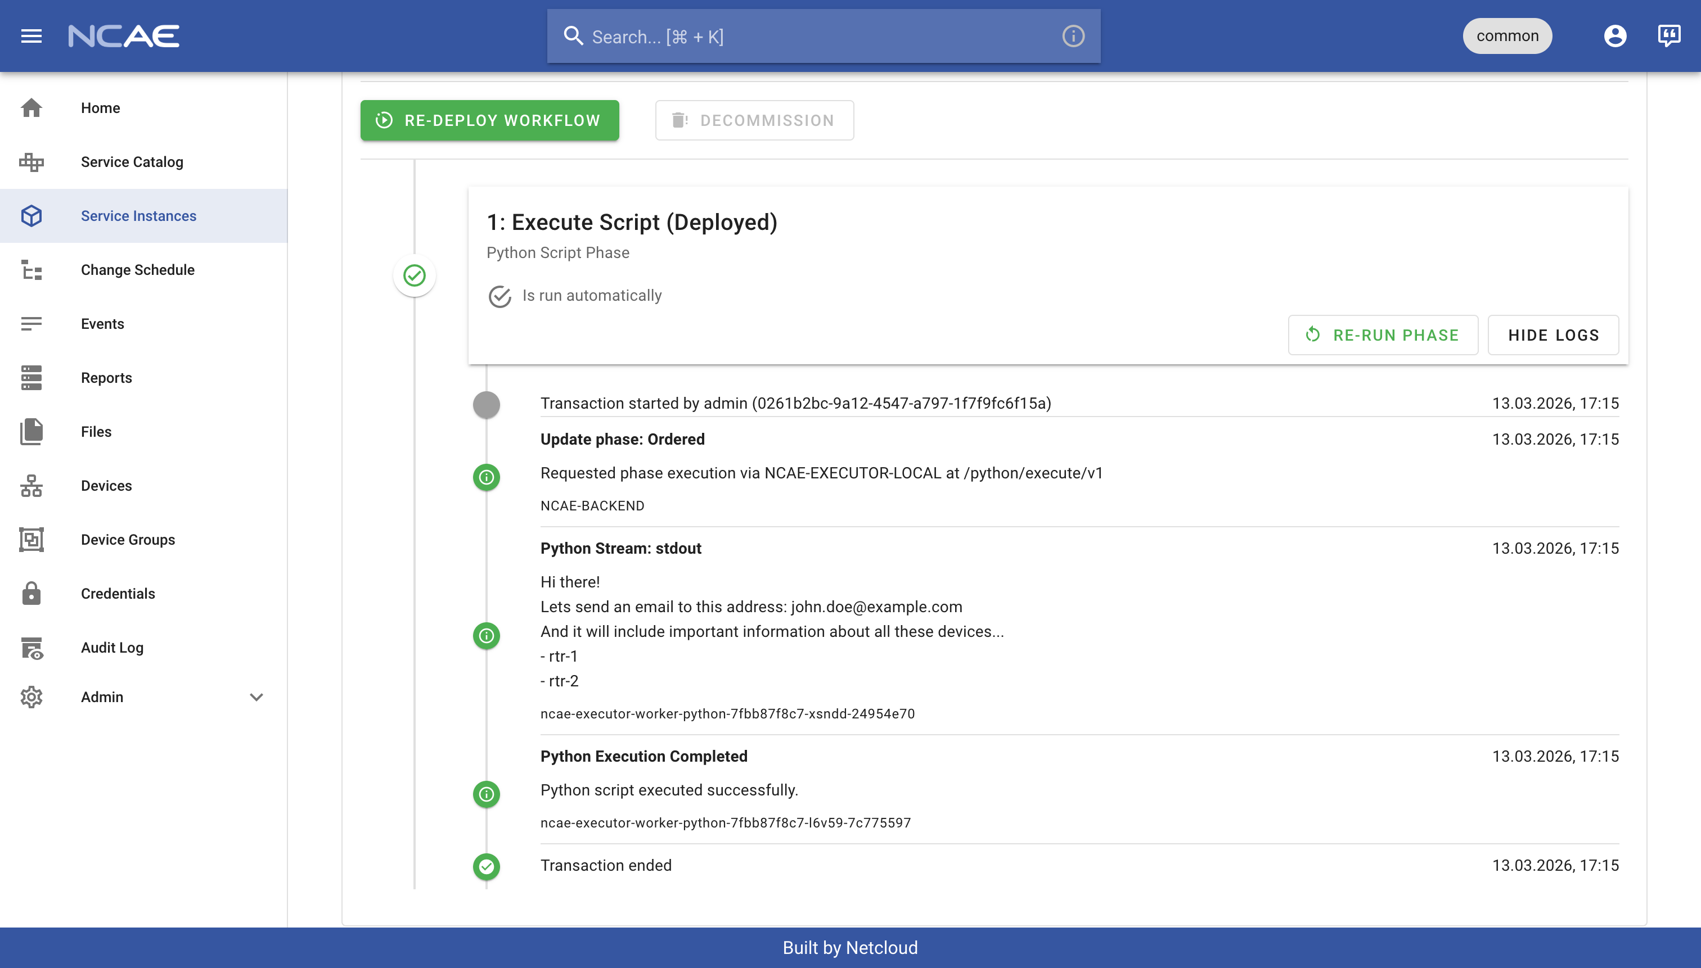Click the 'Transaction ended' log entry

606,866
